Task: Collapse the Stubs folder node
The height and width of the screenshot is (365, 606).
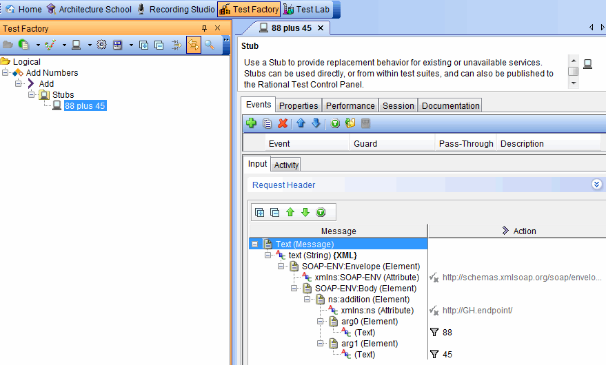Action: point(31,94)
